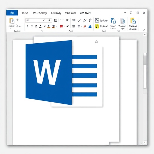
Task: Toggle the second alignment lines icon in bottom row
Action: point(79,26)
